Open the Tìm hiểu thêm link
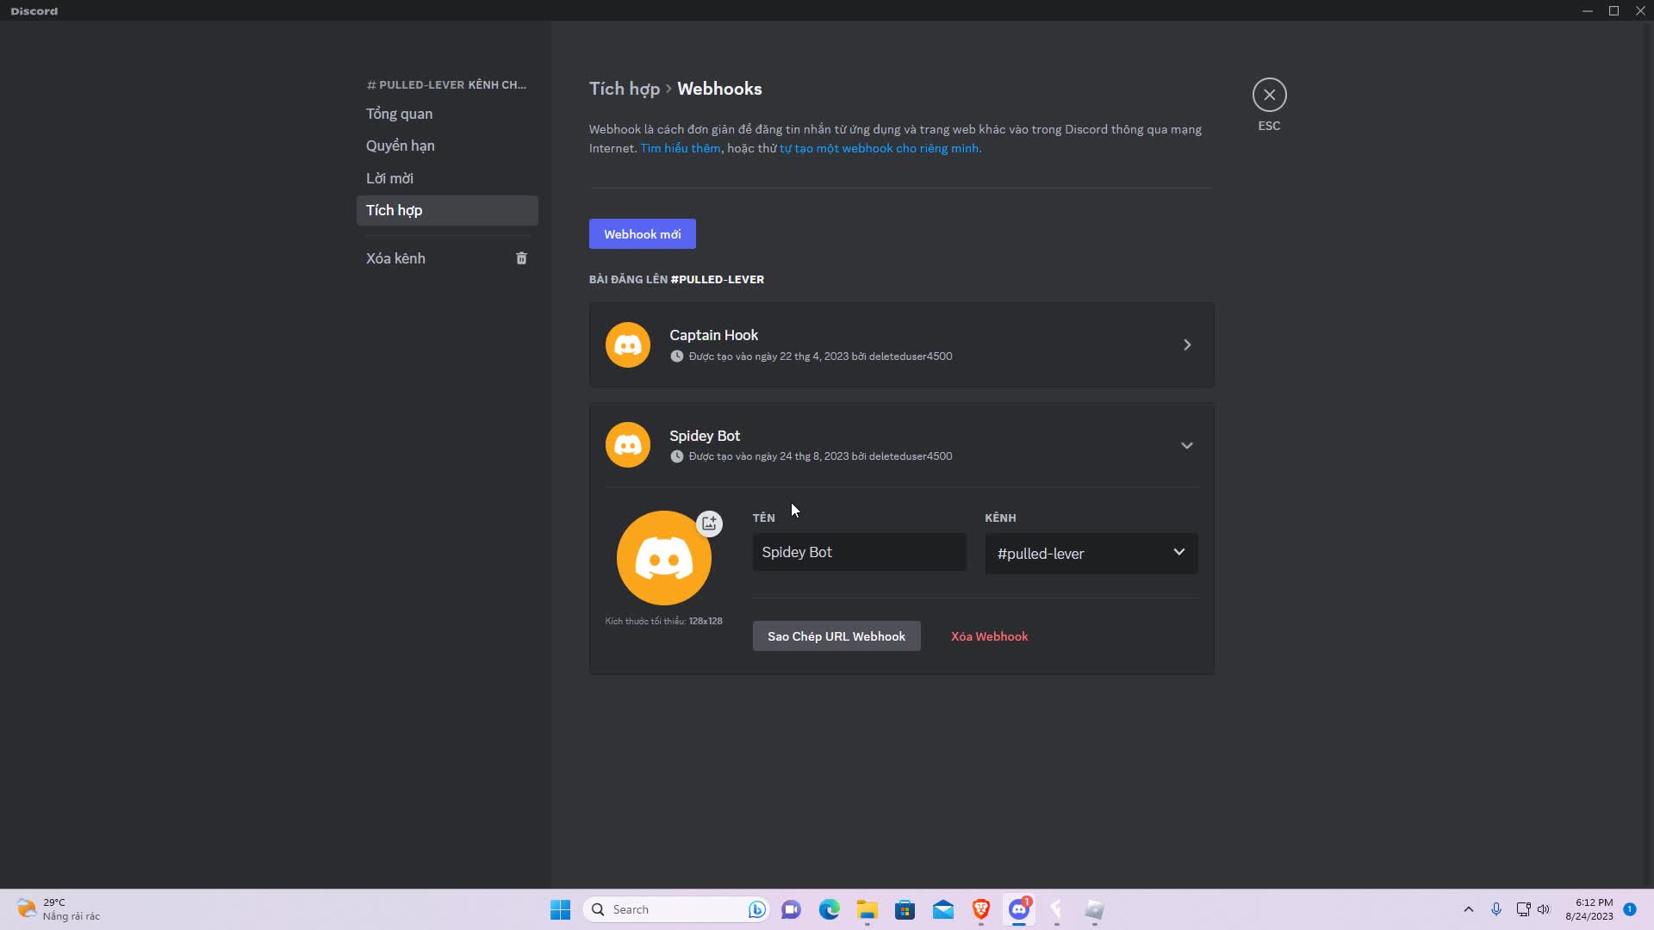 pos(680,147)
